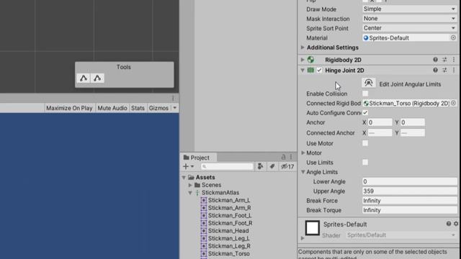
Task: Click the first joint tool in Tools overlay
Action: [84, 78]
